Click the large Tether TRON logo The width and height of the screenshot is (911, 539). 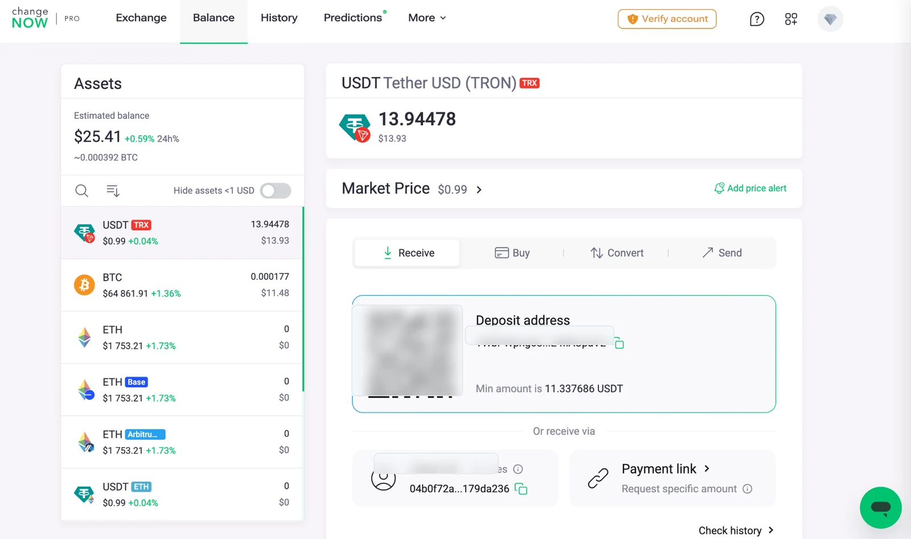coord(355,128)
